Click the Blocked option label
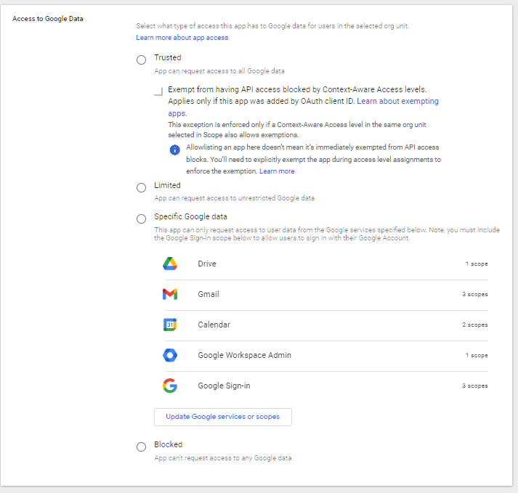The height and width of the screenshot is (493, 518). (x=169, y=444)
